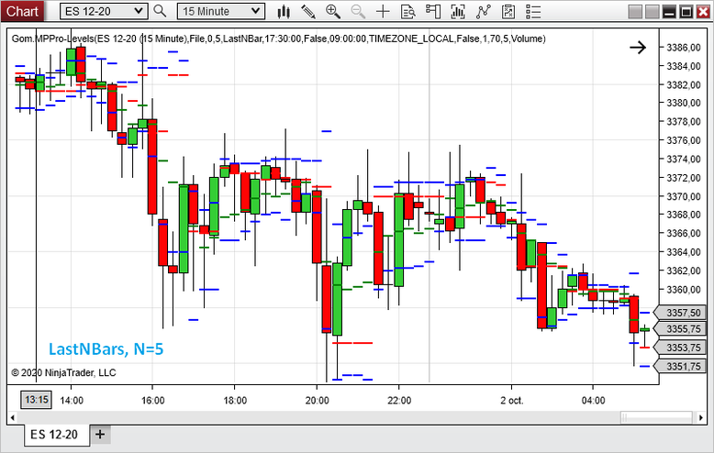Select the drawing tools pencil icon
The width and height of the screenshot is (714, 453).
tap(308, 11)
